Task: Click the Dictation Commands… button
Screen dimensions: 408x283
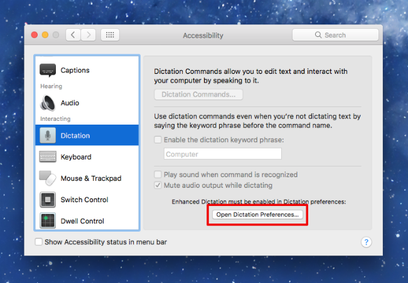Action: 198,95
